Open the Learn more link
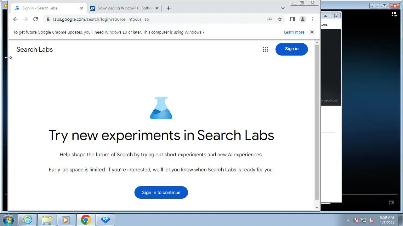Image resolution: width=403 pixels, height=226 pixels. 294,32
